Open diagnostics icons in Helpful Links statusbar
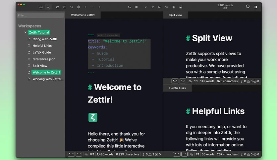 250,154
